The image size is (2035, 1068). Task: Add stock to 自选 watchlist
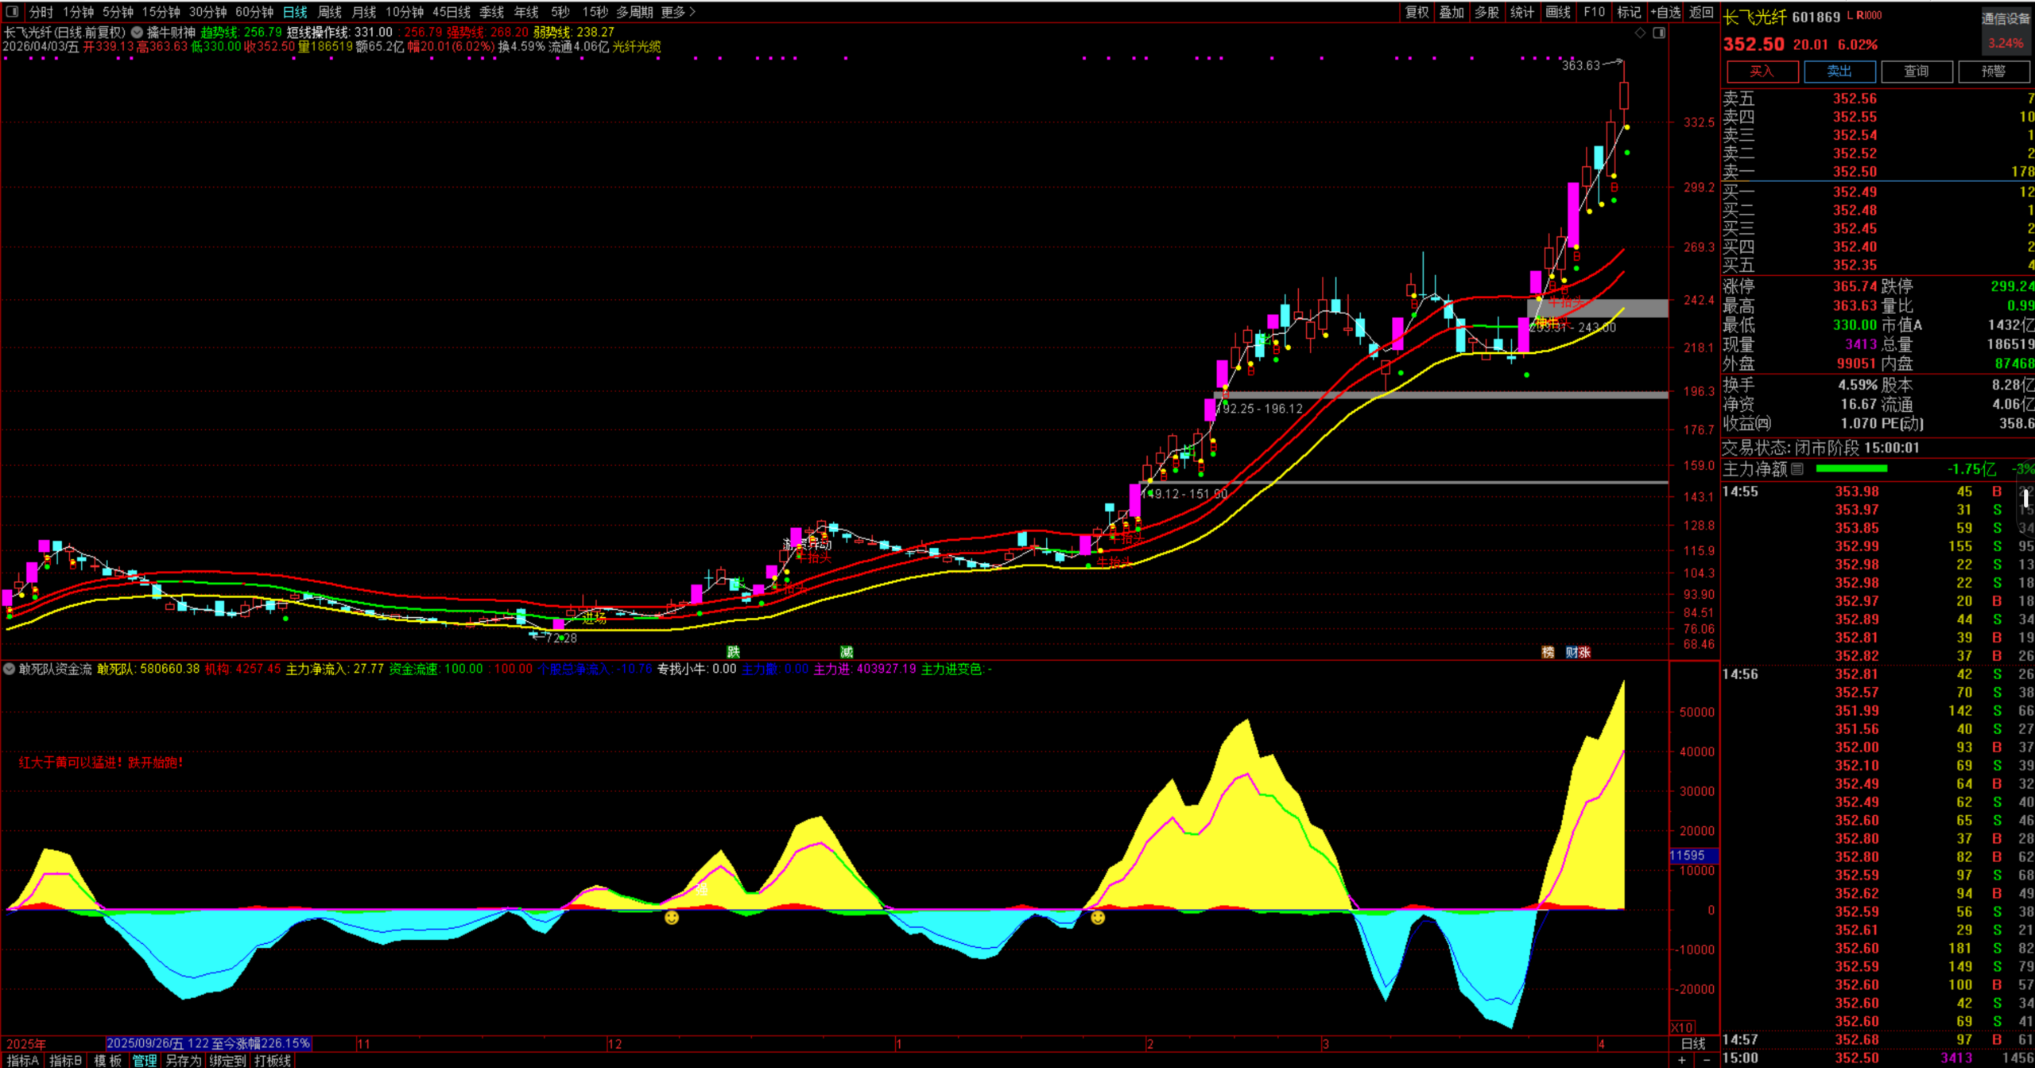[1665, 12]
